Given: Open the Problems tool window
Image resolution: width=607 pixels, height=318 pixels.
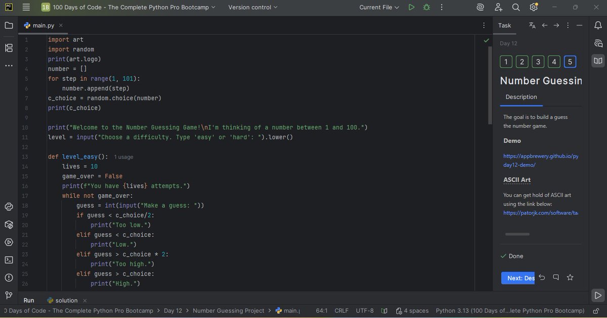Looking at the screenshot, I should pyautogui.click(x=9, y=278).
